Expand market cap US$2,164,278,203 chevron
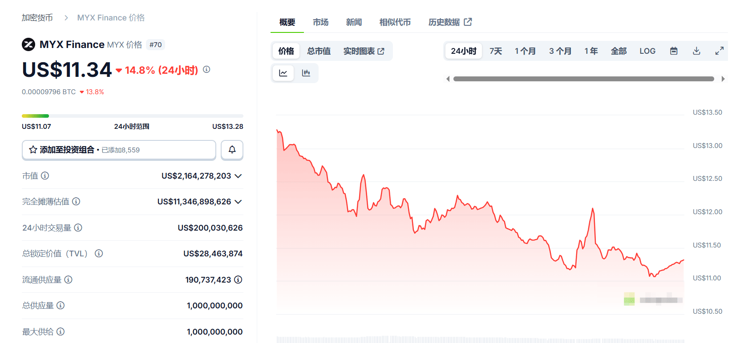744x343 pixels. (238, 176)
